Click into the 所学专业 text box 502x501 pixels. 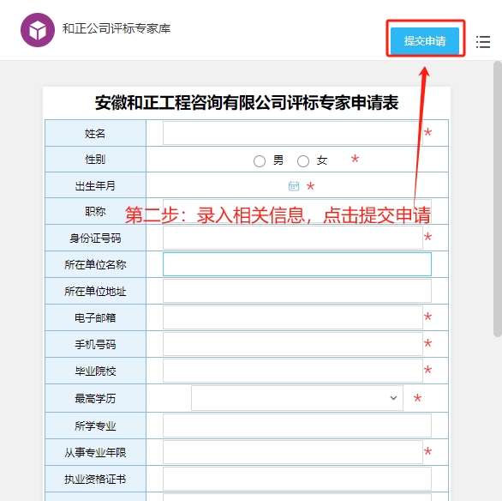(x=297, y=426)
